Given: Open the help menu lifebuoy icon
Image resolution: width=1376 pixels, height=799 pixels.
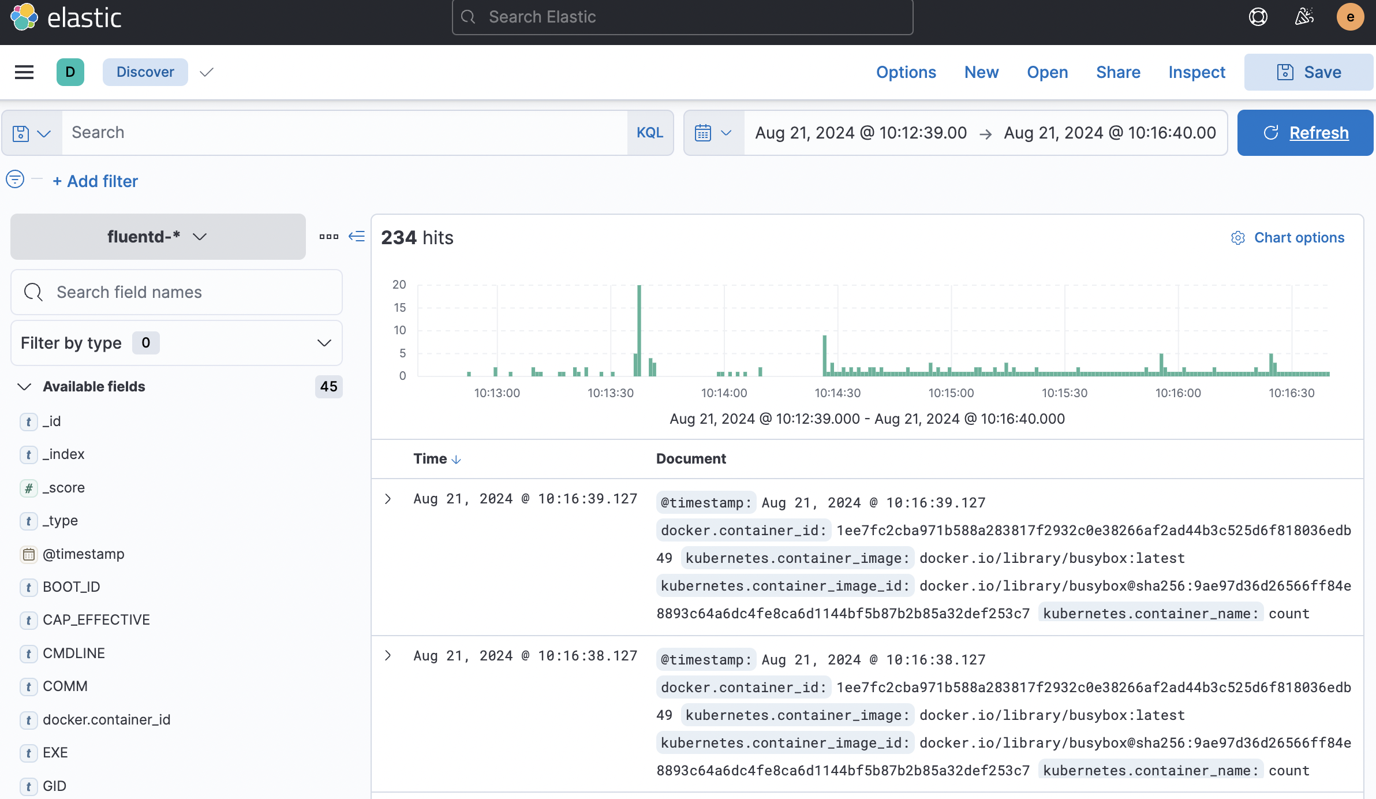Looking at the screenshot, I should (1258, 17).
